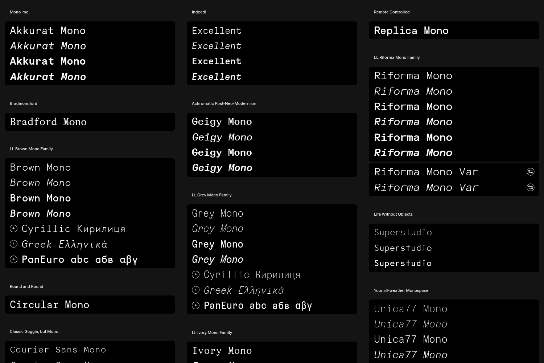The image size is (544, 363).
Task: Open the light italic Grey Mono style
Action: click(218, 229)
